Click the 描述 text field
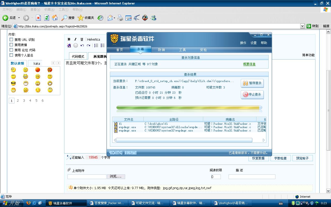The image size is (331, 207). [252, 177]
